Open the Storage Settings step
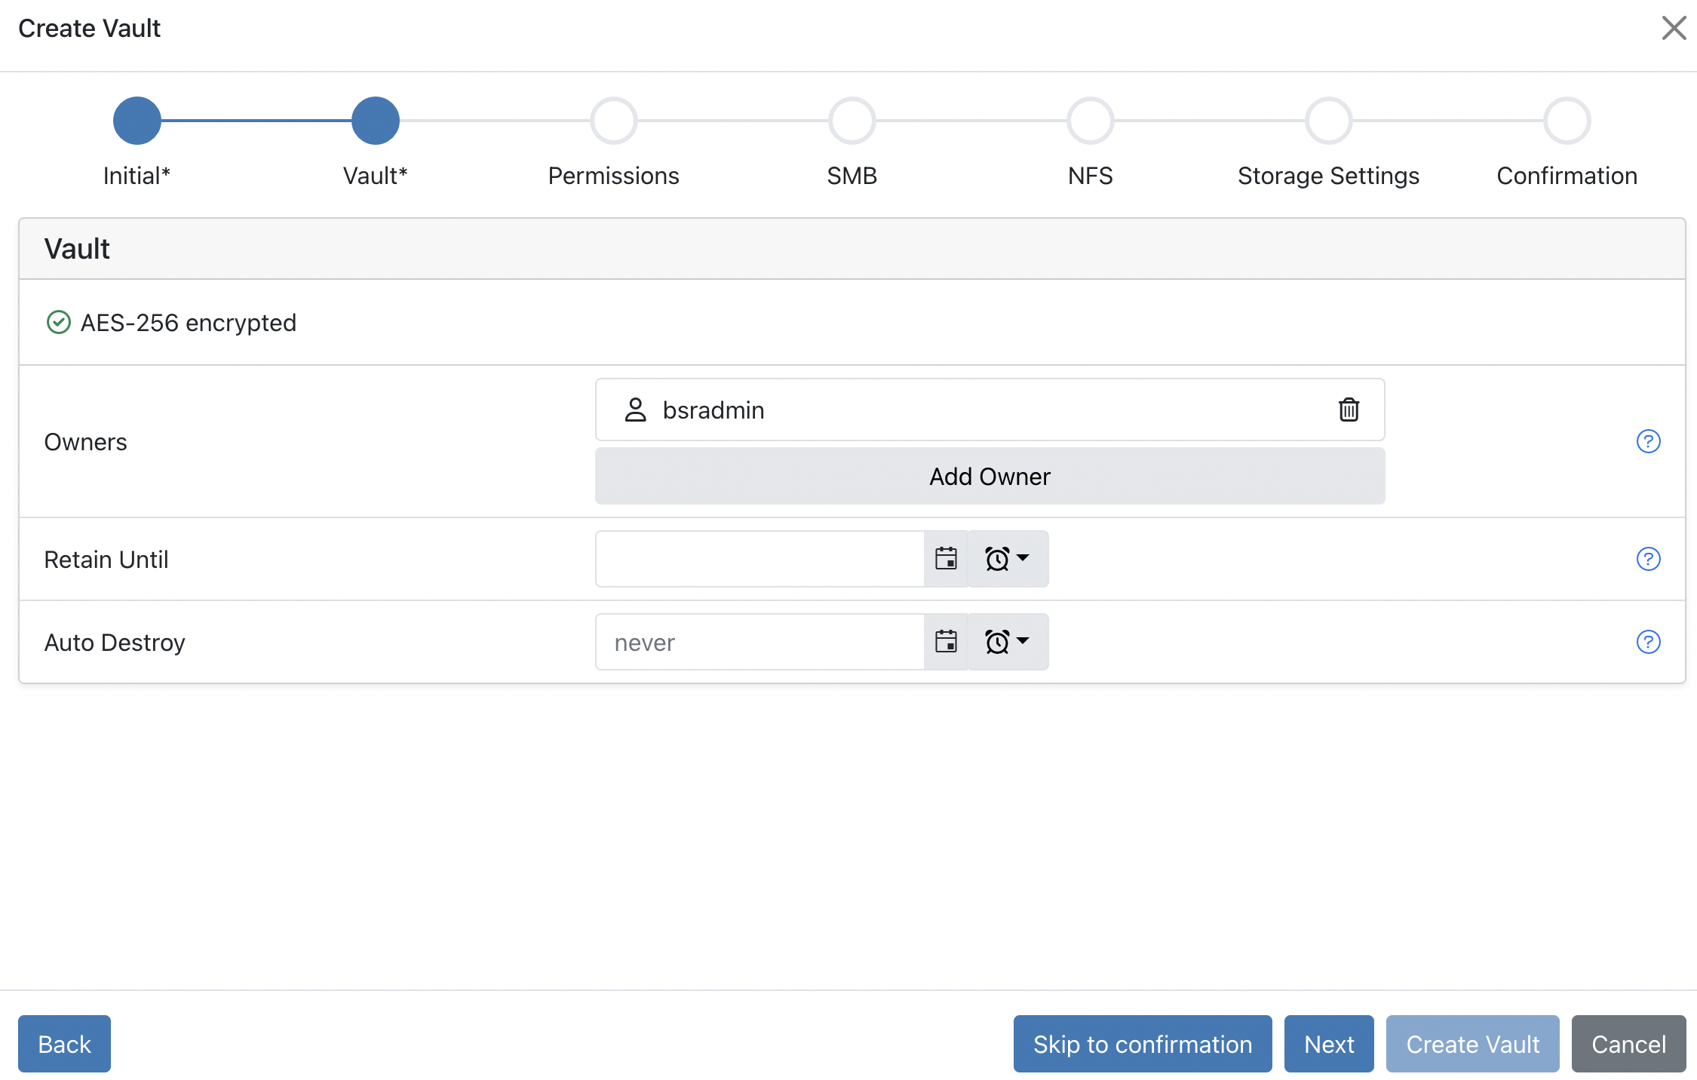Screen dimensions: 1697x1080 1328,121
